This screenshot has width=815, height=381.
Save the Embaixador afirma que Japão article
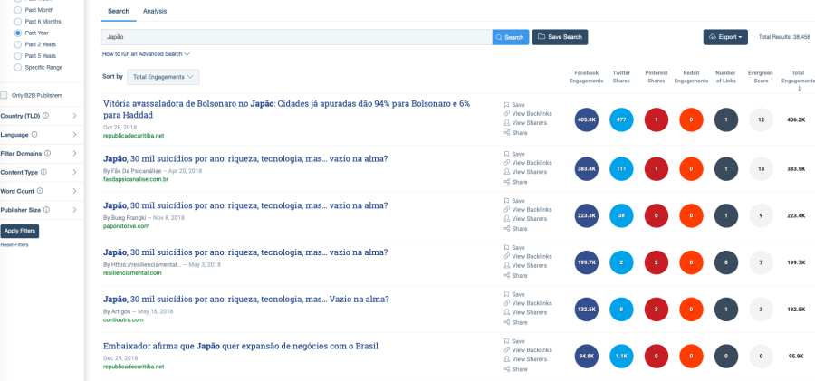coord(514,341)
